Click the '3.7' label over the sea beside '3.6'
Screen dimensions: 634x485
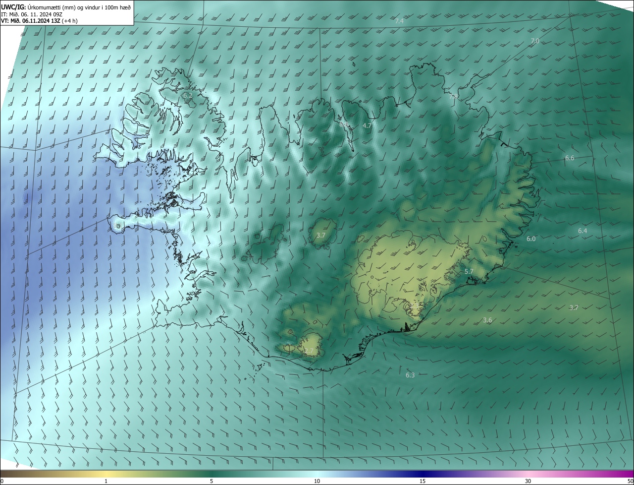click(x=574, y=308)
